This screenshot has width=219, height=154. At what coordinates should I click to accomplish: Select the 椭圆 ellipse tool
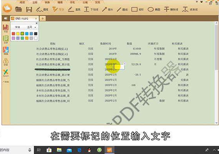154,9
